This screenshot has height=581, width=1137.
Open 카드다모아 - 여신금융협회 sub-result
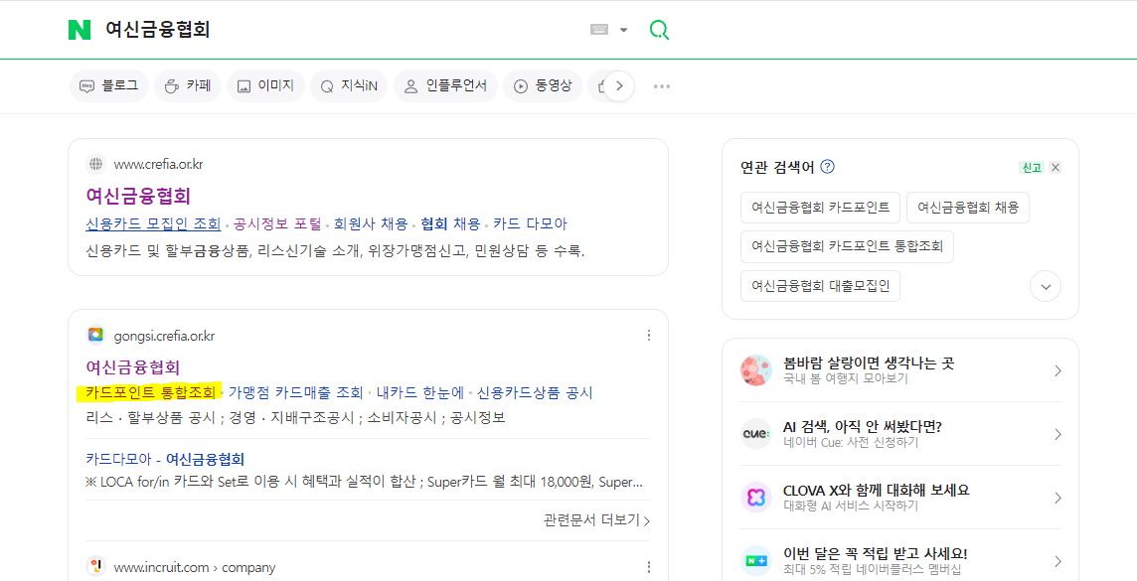point(165,459)
